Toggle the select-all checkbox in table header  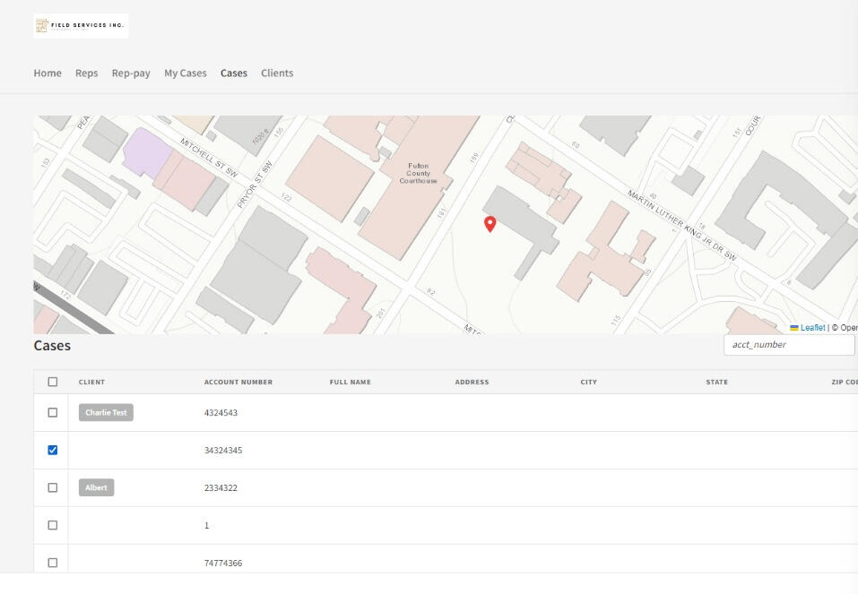tap(52, 382)
